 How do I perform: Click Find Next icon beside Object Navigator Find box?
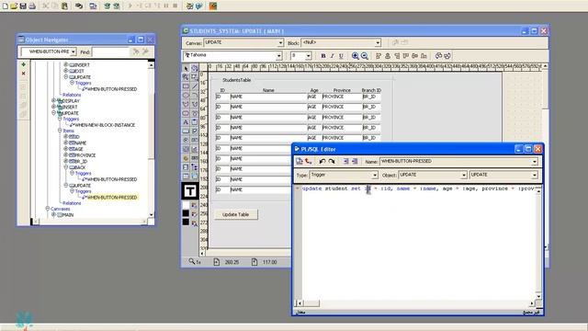136,51
